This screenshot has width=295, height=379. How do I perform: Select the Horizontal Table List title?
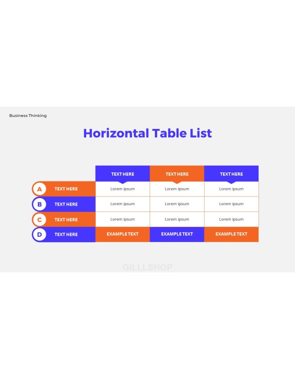coord(147,133)
